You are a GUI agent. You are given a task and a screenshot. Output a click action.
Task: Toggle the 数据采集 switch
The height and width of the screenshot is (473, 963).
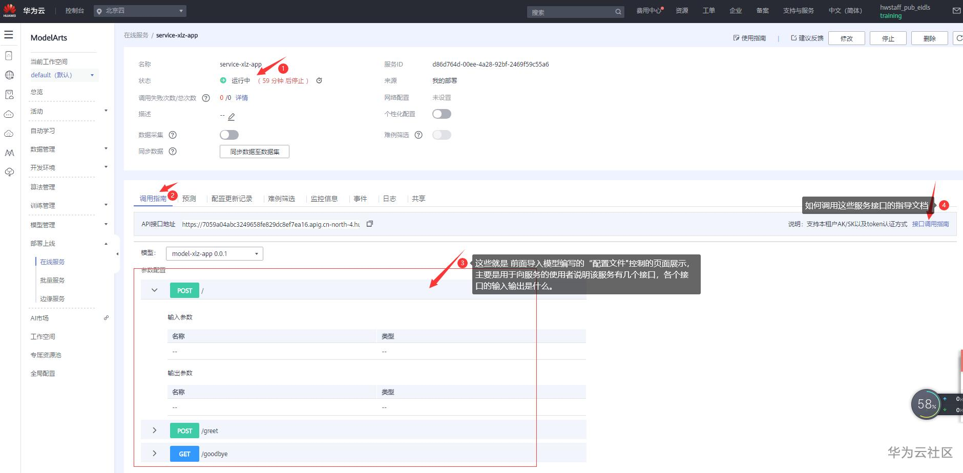229,135
